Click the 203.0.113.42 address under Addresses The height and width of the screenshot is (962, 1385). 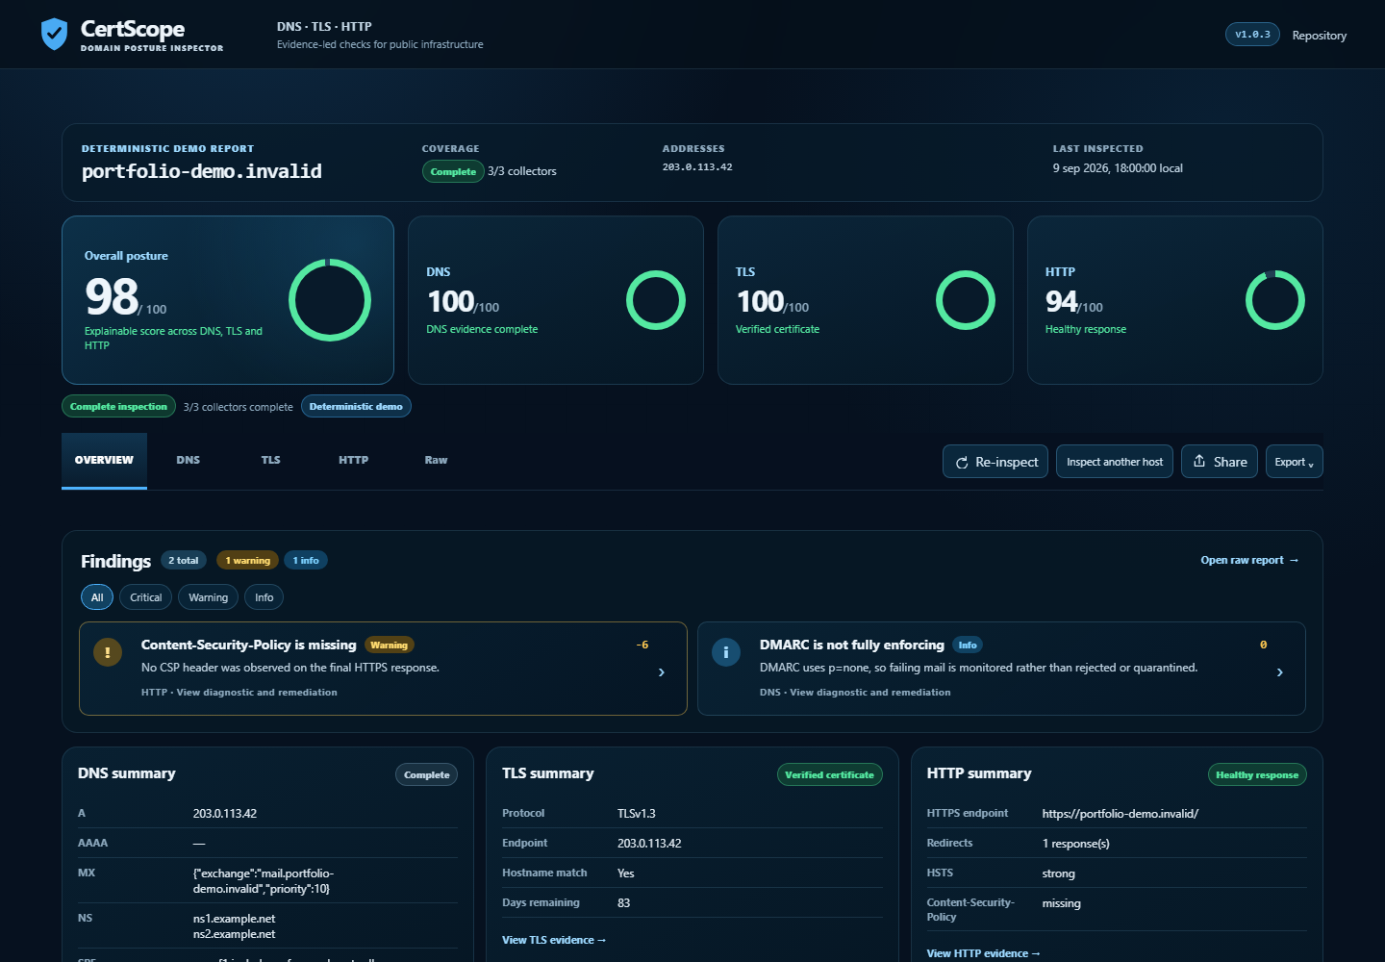(697, 167)
